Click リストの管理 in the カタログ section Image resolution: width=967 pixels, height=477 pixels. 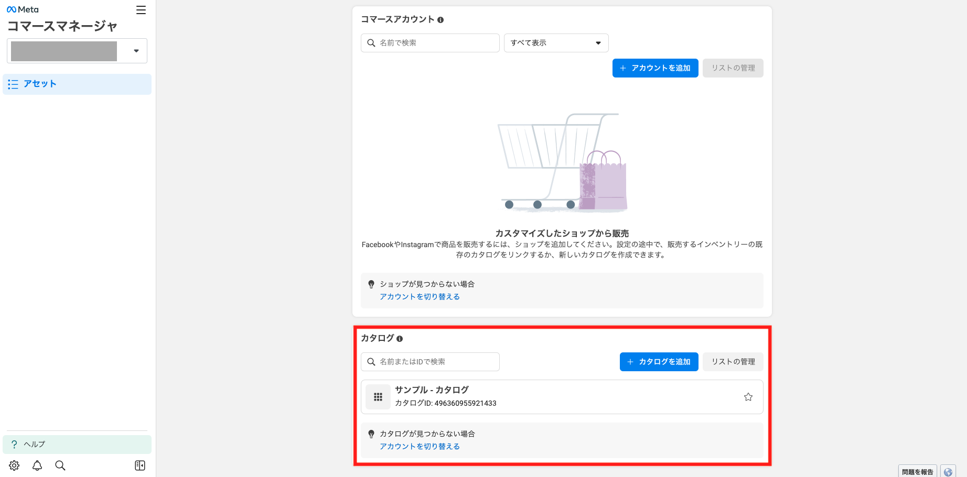tap(733, 362)
